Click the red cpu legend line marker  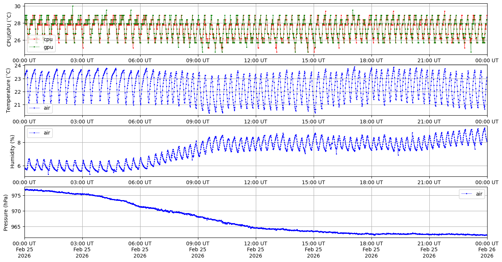click(34, 40)
